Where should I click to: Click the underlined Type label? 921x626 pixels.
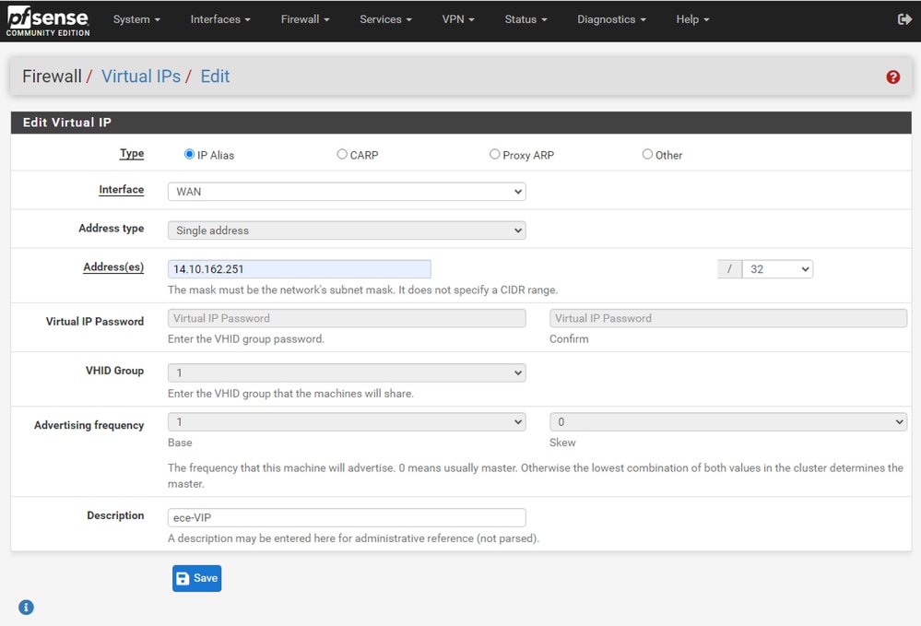pyautogui.click(x=132, y=153)
